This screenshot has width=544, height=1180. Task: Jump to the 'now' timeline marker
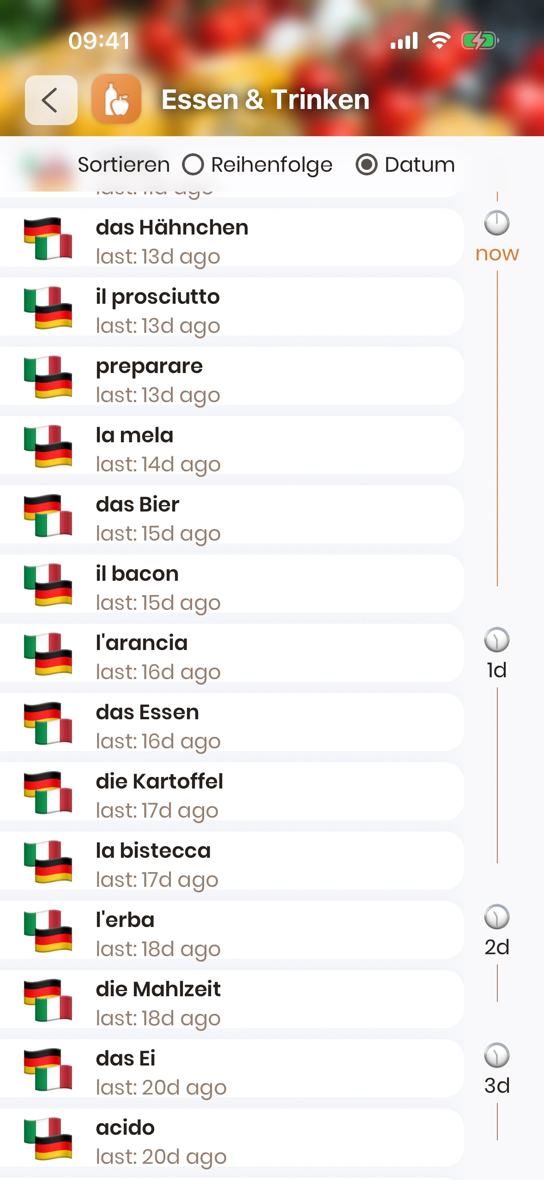pyautogui.click(x=497, y=253)
